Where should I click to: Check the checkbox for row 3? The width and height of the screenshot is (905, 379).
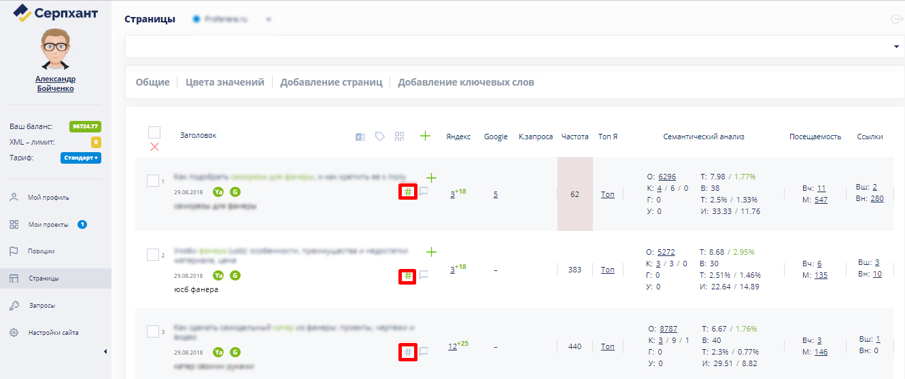click(x=153, y=331)
